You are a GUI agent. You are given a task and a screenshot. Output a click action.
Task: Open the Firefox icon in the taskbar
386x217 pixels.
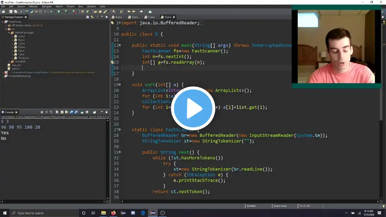coord(113,213)
